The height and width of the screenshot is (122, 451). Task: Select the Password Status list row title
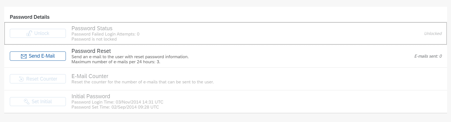92,28
